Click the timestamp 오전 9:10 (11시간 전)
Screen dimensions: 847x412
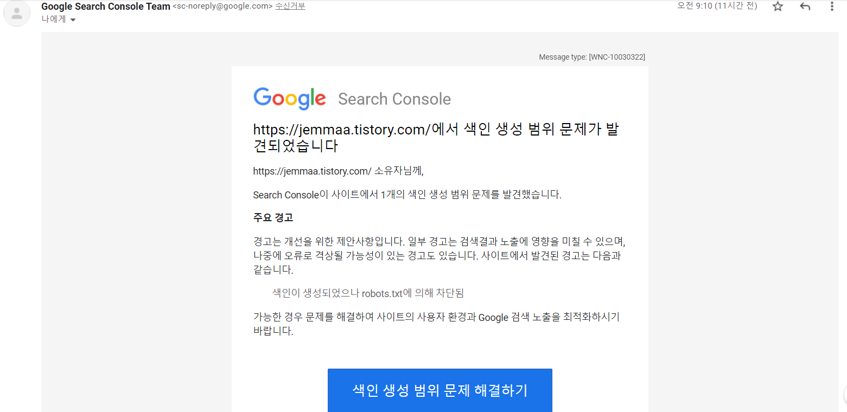click(717, 6)
